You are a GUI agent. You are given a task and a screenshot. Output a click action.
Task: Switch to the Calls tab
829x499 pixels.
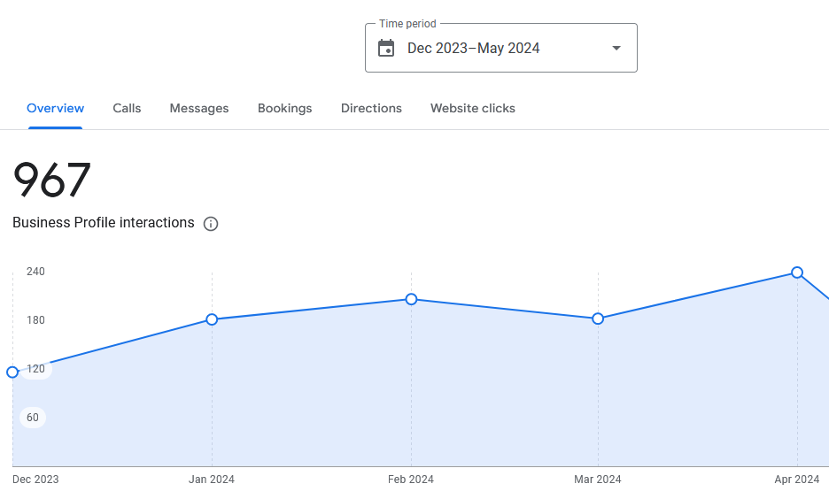(127, 108)
